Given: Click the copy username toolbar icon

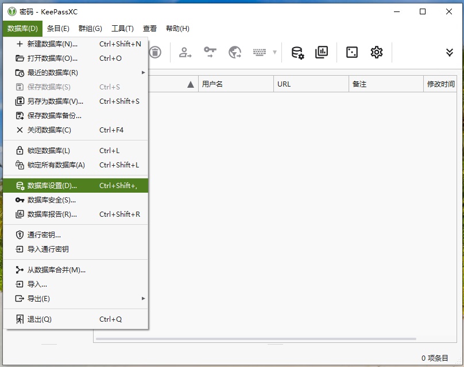Looking at the screenshot, I should (x=185, y=52).
